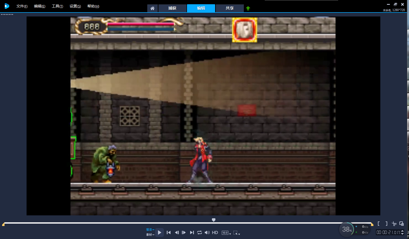409x239 pixels.
Task: Click the game video preview frame
Action: [203, 116]
